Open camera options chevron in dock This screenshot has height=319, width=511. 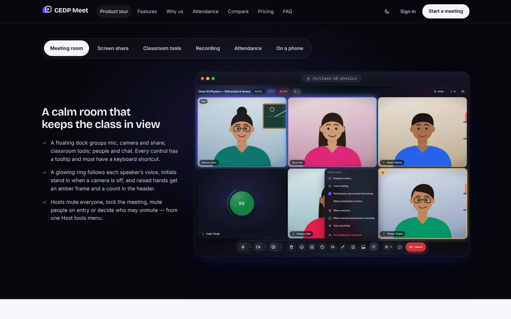coord(265,247)
